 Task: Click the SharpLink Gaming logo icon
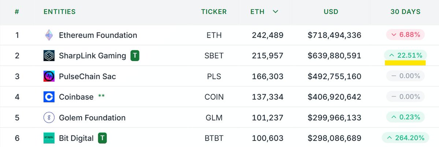click(49, 56)
